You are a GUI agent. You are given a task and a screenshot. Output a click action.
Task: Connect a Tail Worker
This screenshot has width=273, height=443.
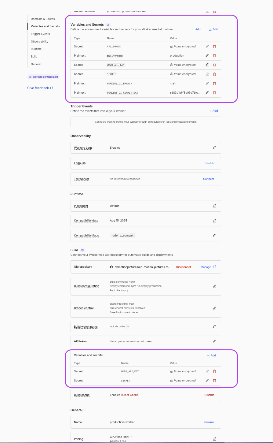(209, 179)
